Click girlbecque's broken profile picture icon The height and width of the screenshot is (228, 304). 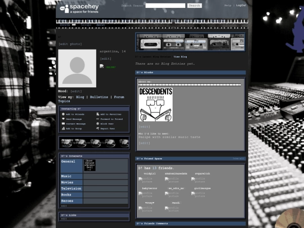193,194
